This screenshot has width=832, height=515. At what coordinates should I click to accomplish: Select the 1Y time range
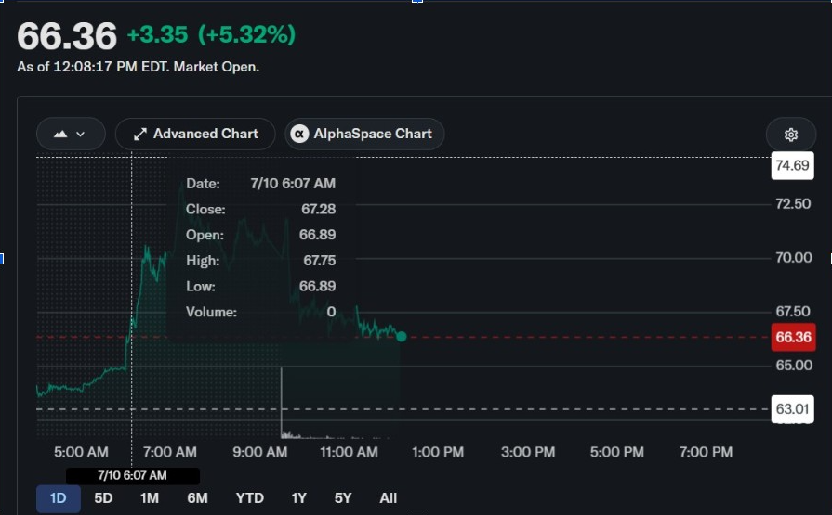[x=298, y=498]
